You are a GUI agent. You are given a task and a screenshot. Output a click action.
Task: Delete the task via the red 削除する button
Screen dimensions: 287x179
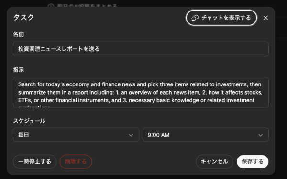coord(76,162)
